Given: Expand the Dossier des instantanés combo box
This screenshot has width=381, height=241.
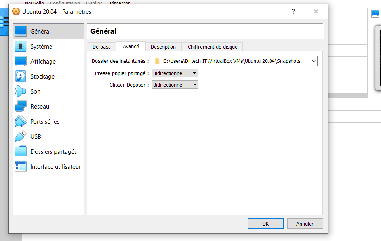Looking at the screenshot, I should [314, 61].
